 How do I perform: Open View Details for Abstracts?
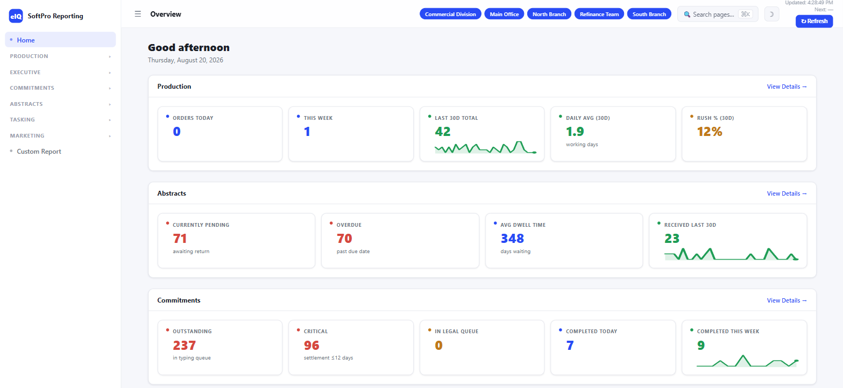pyautogui.click(x=787, y=193)
